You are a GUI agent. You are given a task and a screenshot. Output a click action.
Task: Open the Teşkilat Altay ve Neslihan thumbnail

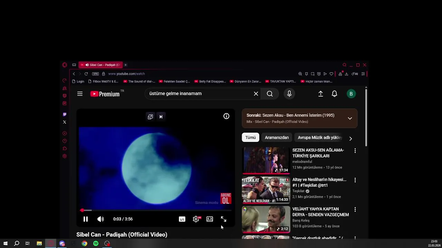[x=266, y=190]
